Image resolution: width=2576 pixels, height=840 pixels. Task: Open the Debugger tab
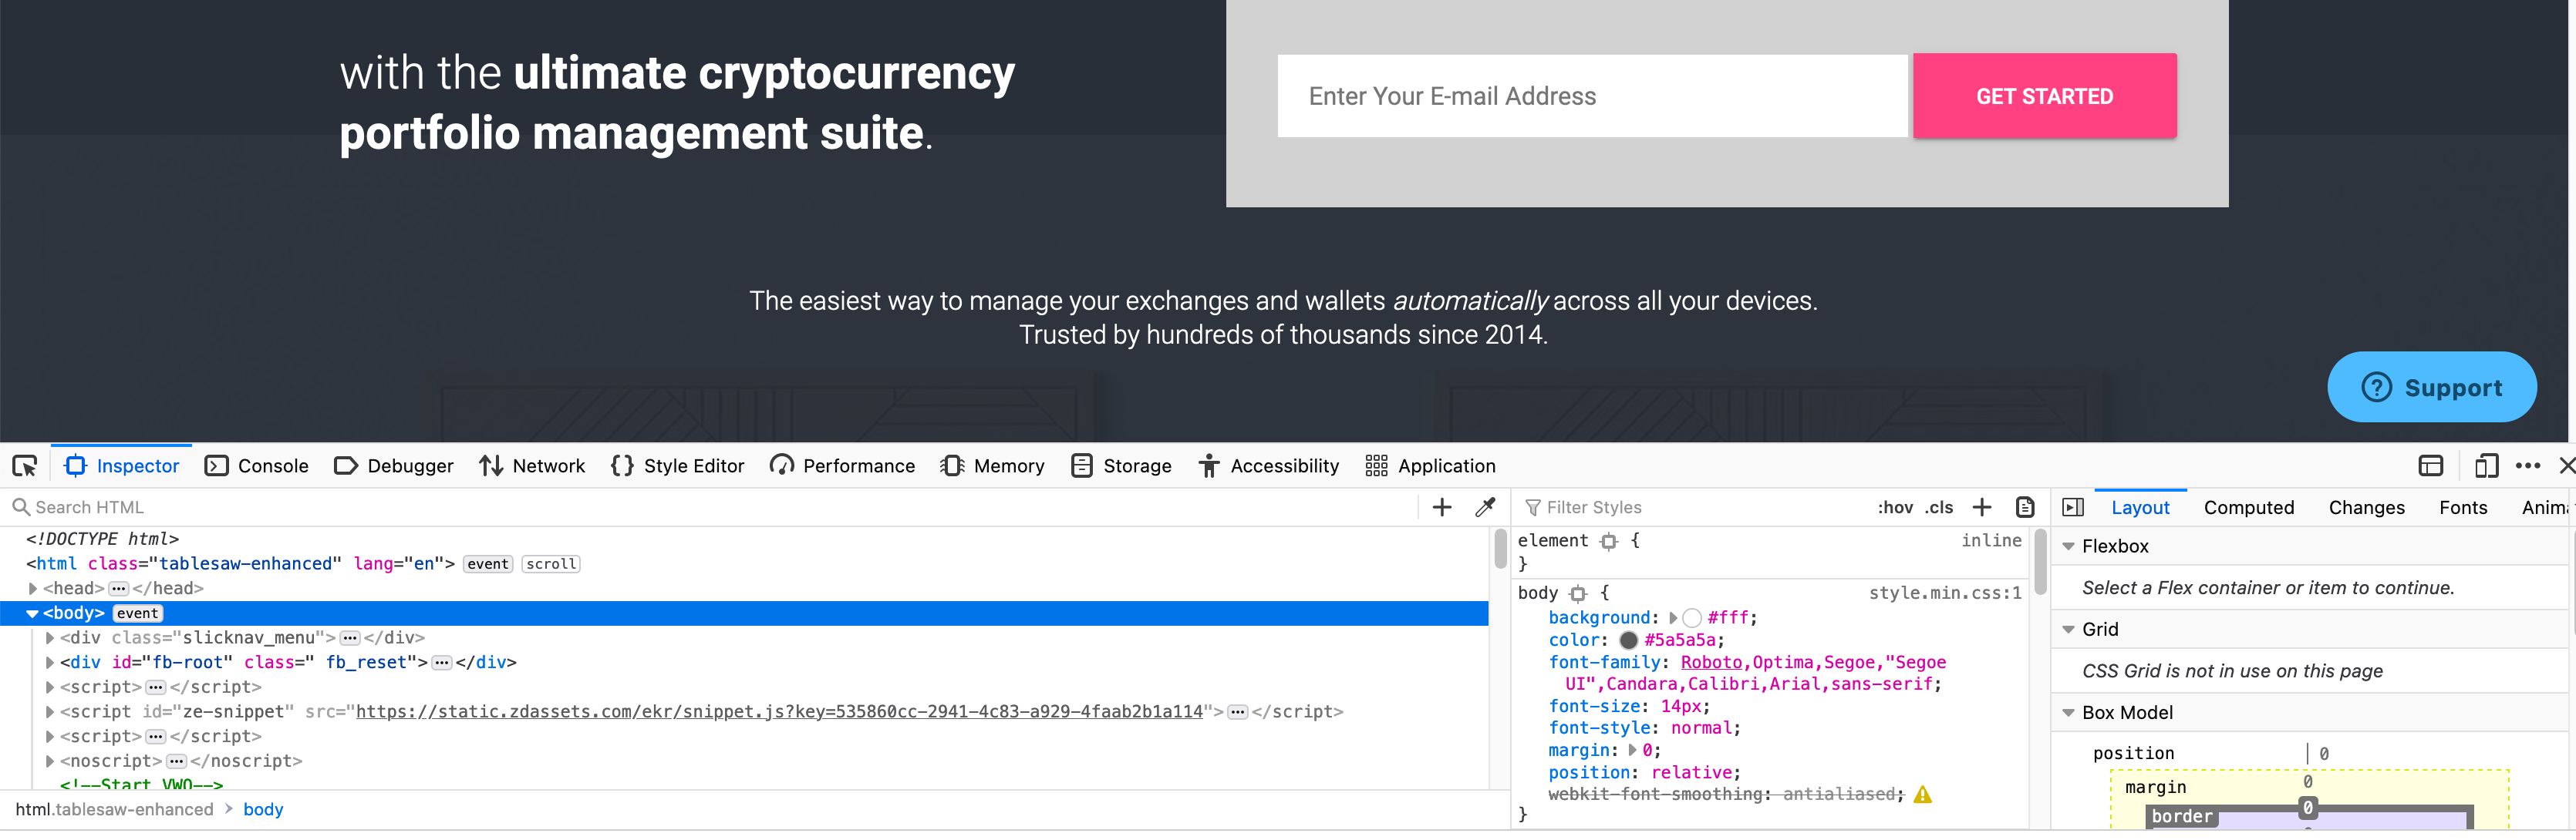[394, 465]
